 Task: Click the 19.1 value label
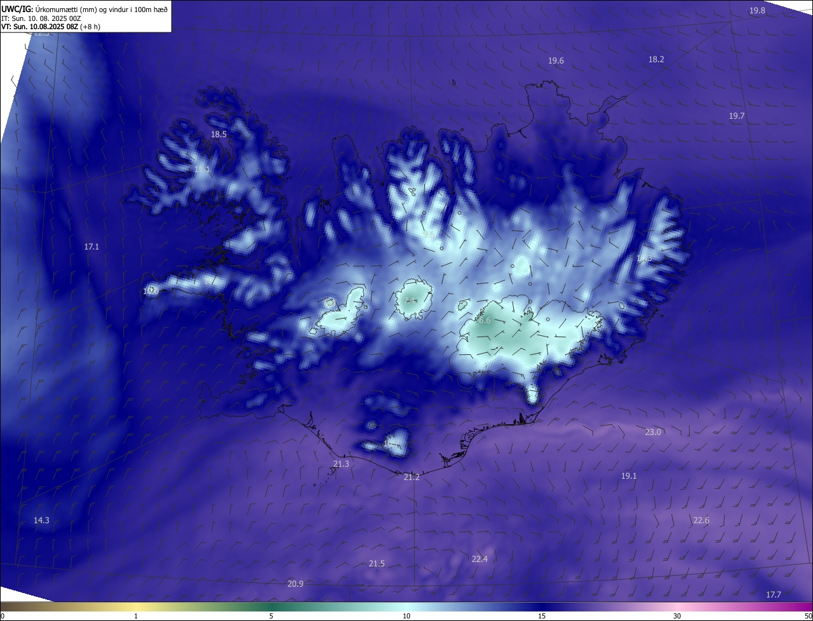pos(629,476)
